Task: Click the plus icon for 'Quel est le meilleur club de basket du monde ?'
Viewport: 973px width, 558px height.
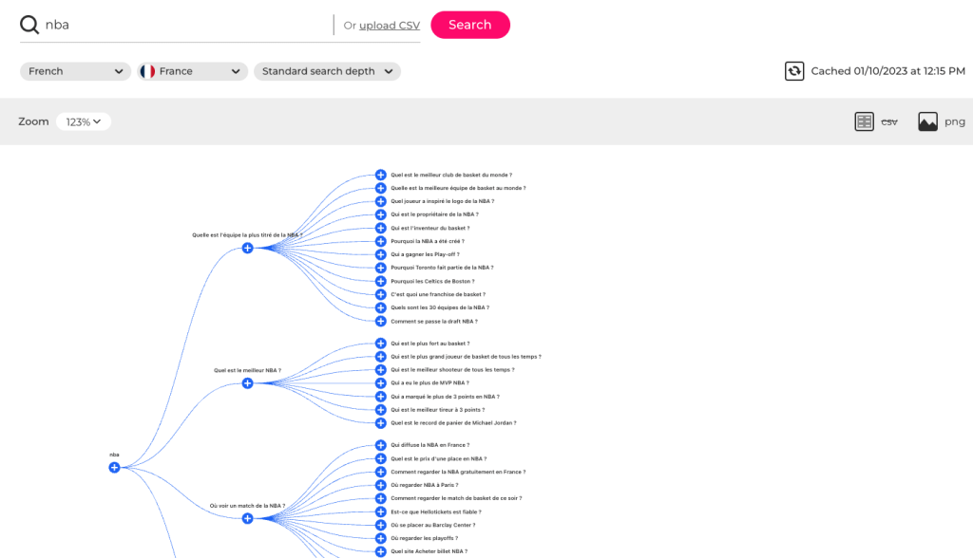Action: click(380, 175)
